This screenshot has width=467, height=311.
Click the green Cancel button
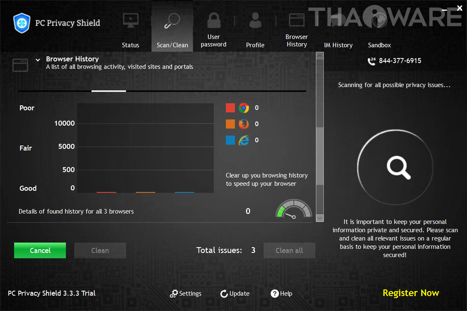click(40, 250)
